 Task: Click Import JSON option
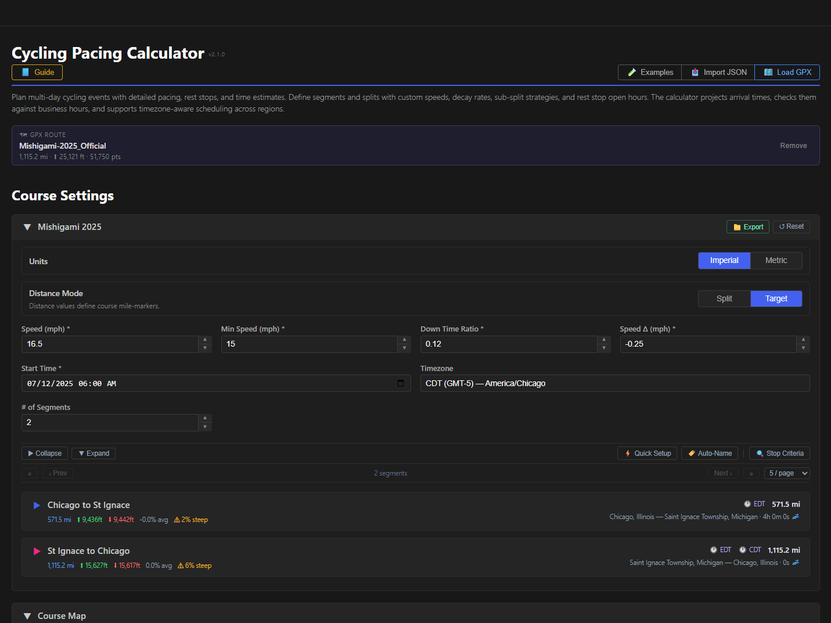click(718, 73)
